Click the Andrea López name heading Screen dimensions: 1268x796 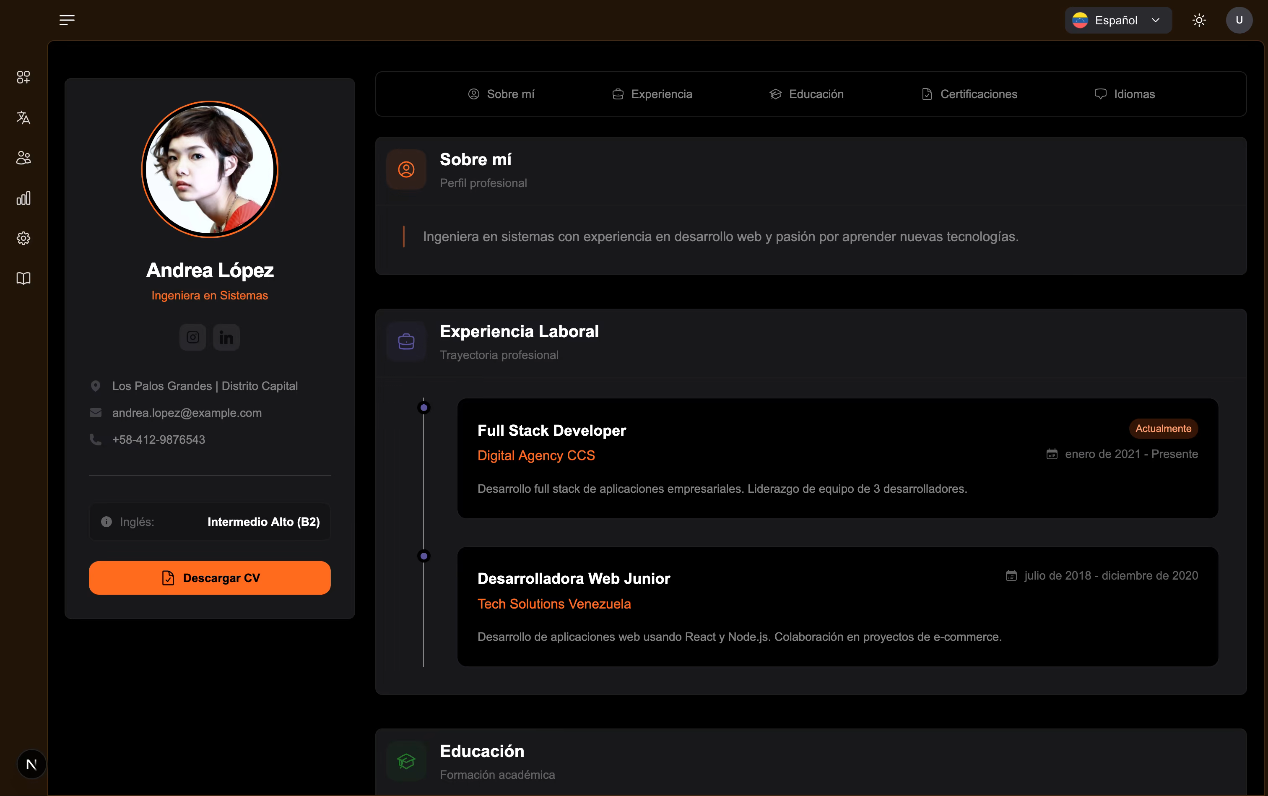[210, 270]
